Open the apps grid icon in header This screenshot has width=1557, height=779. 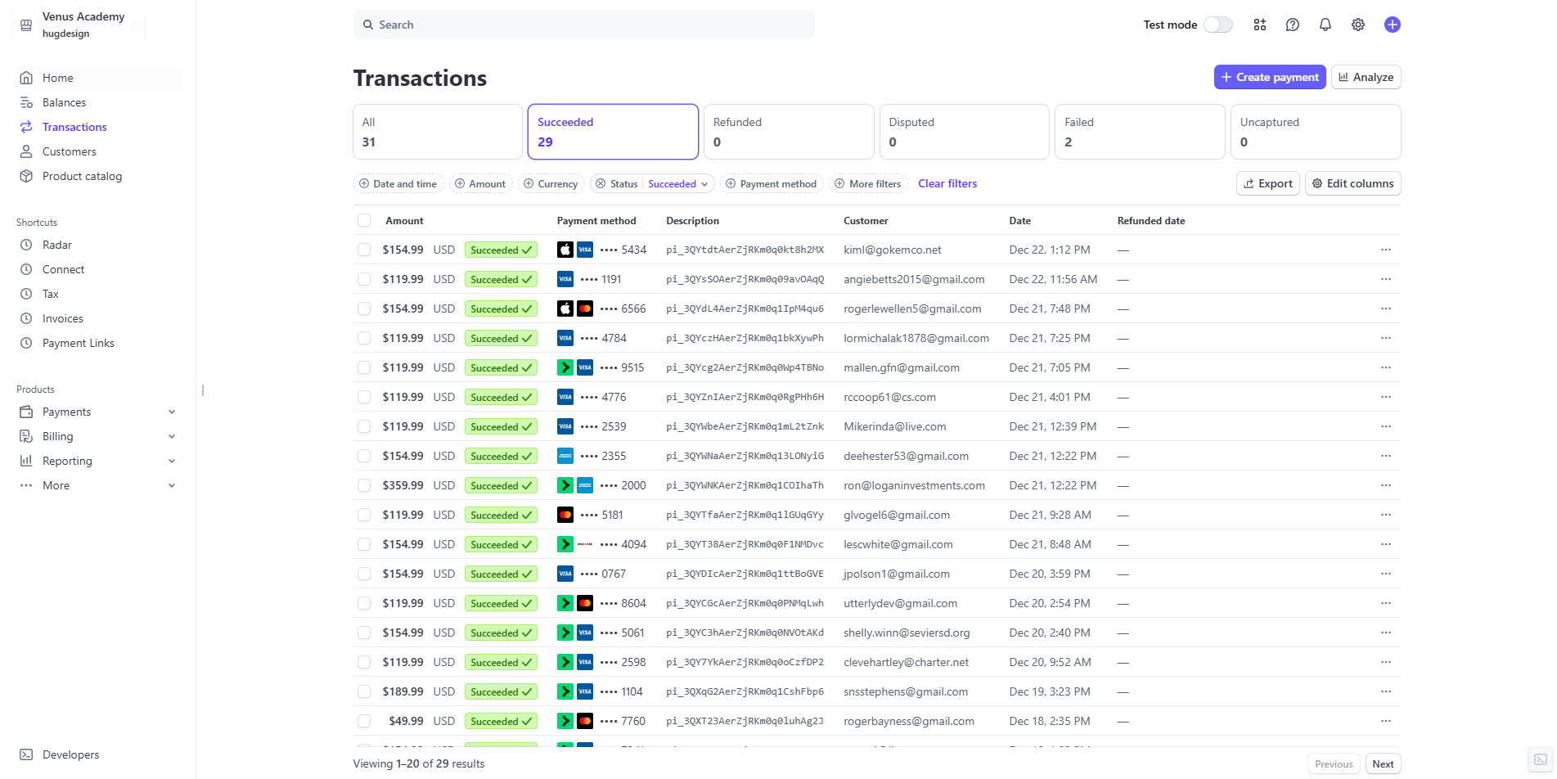pos(1260,25)
